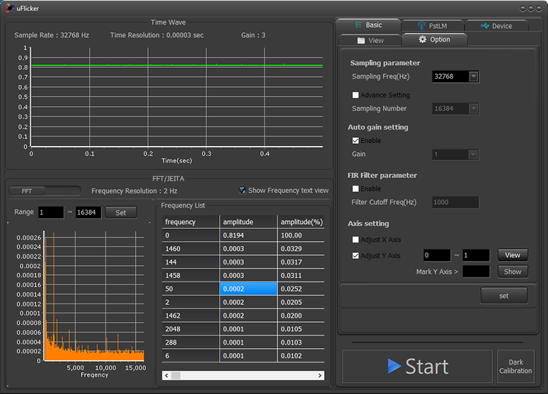Viewport: 548px width, 394px height.
Task: Click the folder icon on View tab
Action: [x=361, y=40]
